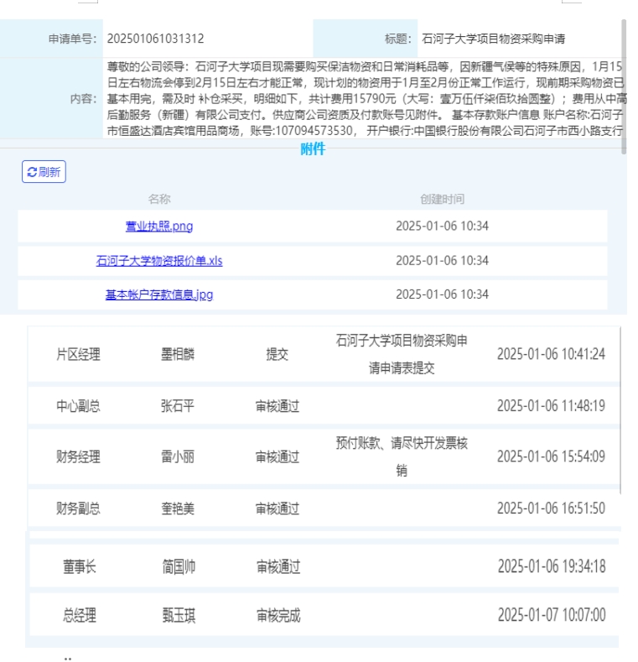
Task: Click the 审核完成 status in 总经理 row
Action: [278, 616]
